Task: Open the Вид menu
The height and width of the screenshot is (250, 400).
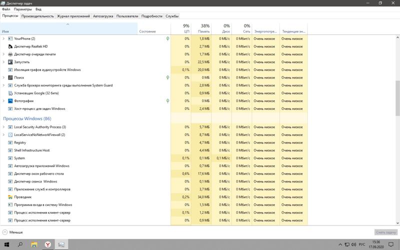Action: click(38, 9)
